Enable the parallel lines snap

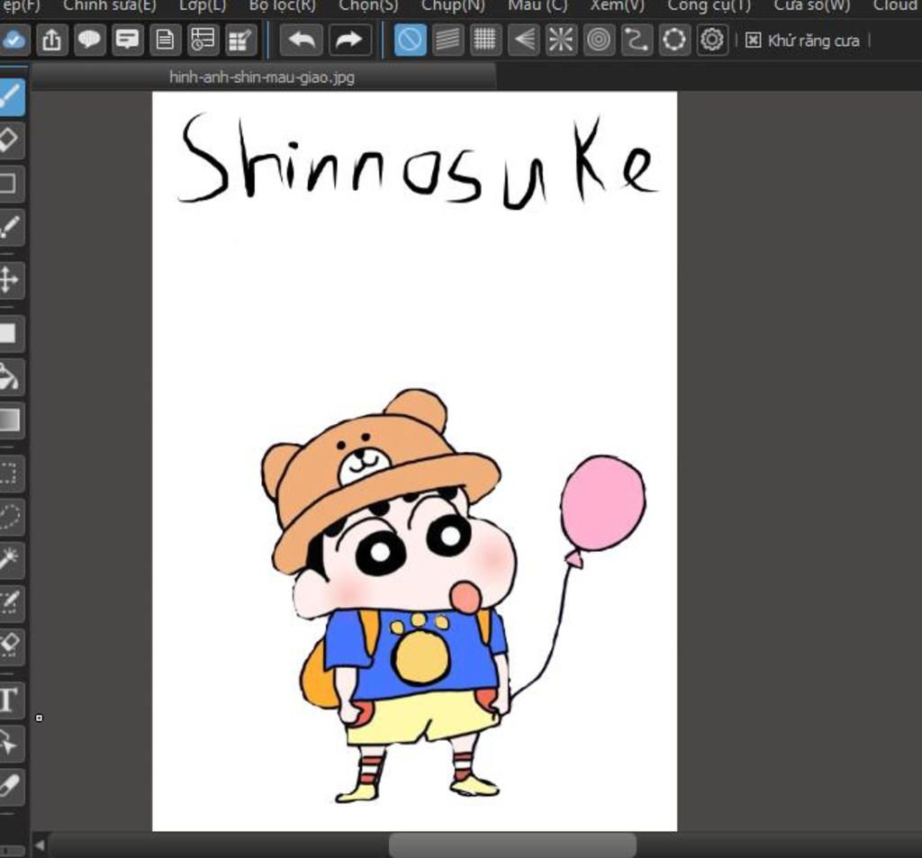coord(447,40)
